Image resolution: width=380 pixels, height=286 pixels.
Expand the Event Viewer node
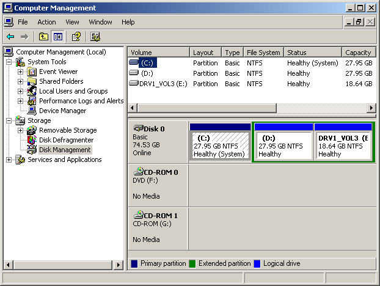pos(21,71)
